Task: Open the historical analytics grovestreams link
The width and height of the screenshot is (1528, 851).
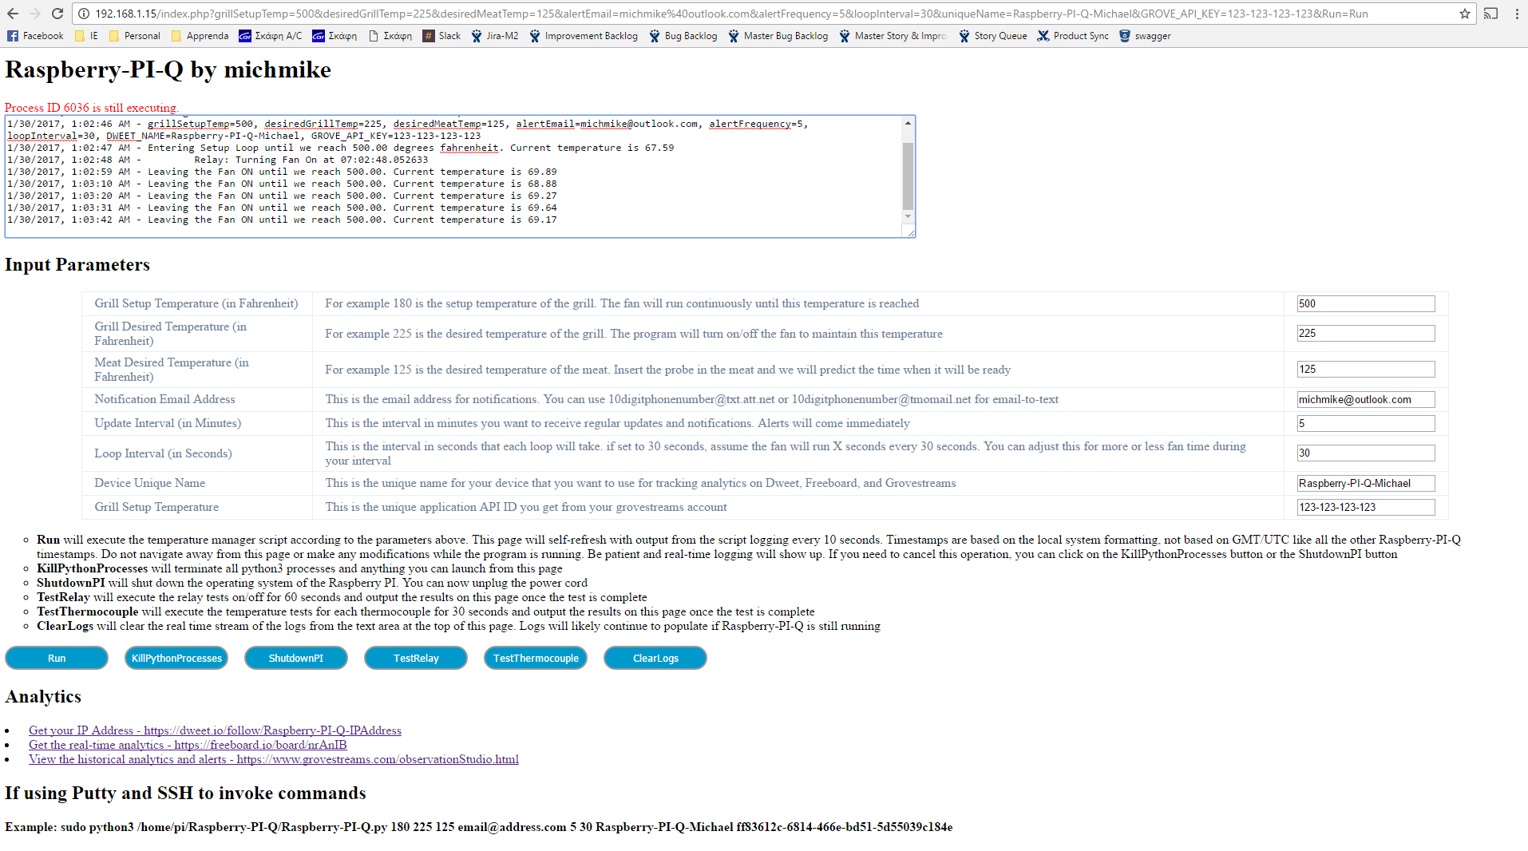Action: click(274, 759)
